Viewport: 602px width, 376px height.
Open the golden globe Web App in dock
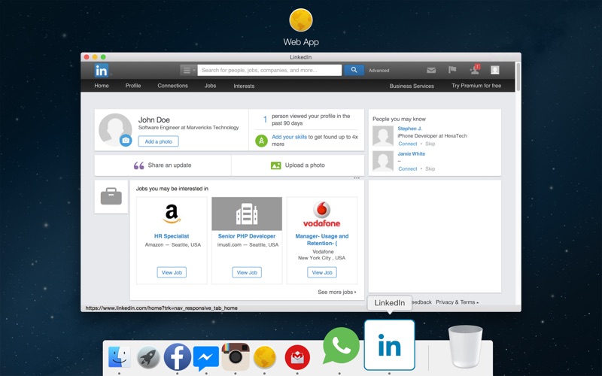pos(265,357)
